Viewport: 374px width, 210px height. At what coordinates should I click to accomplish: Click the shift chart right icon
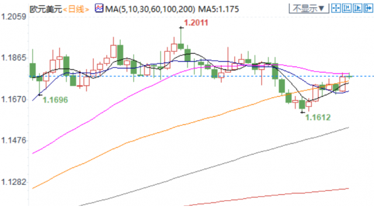tap(357, 8)
